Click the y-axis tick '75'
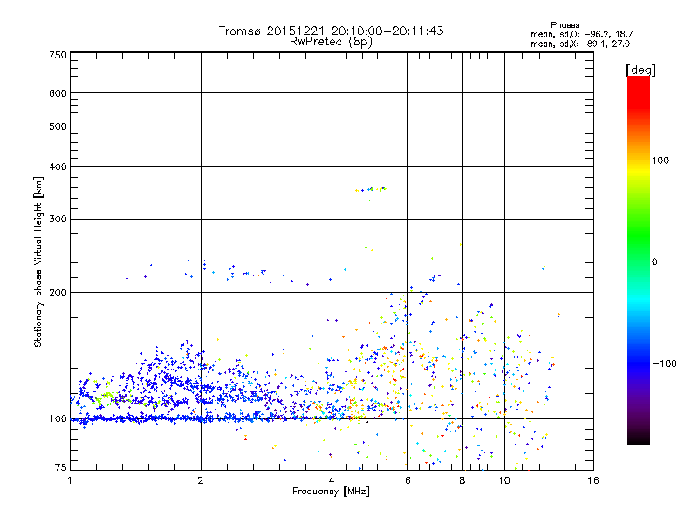 coord(61,467)
